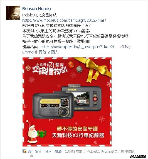Click the friends audience icon below post
This screenshot has width=148, height=159.
[31, 156]
